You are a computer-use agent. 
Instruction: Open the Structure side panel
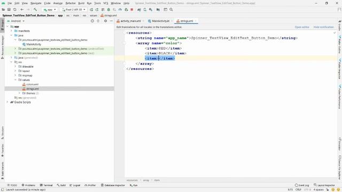coord(2,133)
